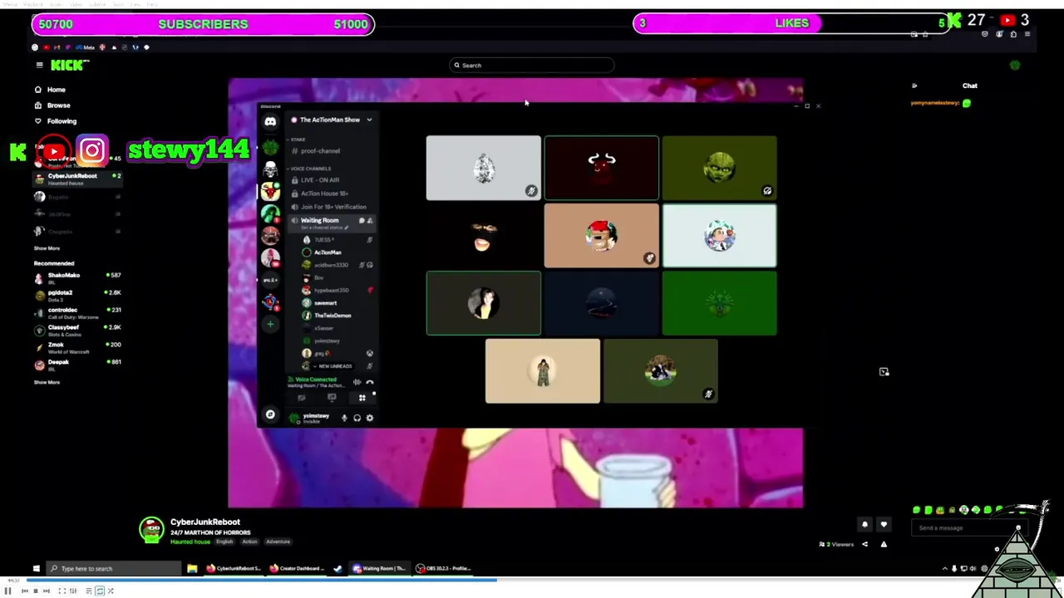Go to previous track in media player
This screenshot has width=1064, height=598.
(24, 591)
